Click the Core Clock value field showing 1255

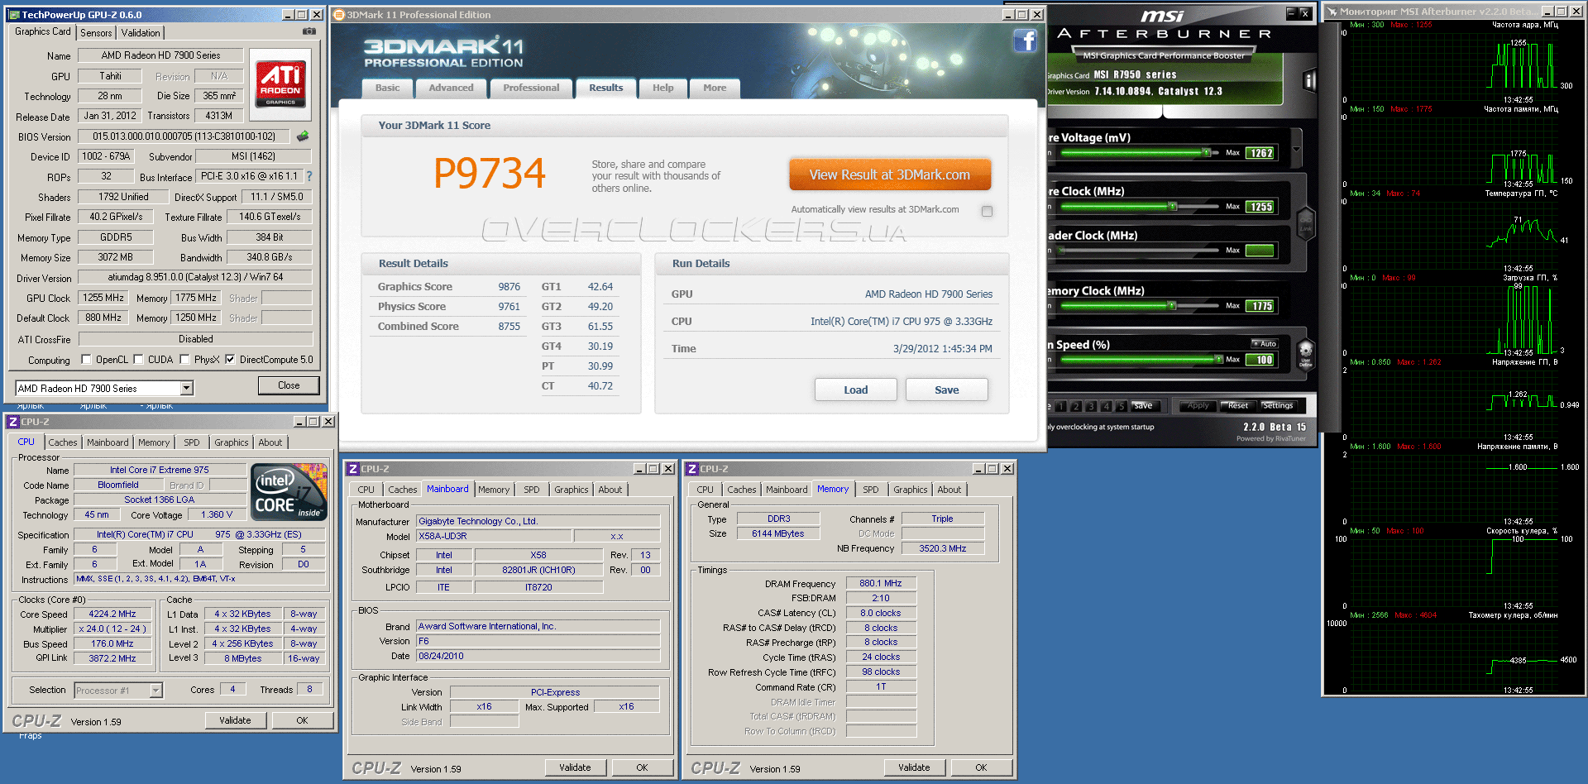(x=1260, y=207)
